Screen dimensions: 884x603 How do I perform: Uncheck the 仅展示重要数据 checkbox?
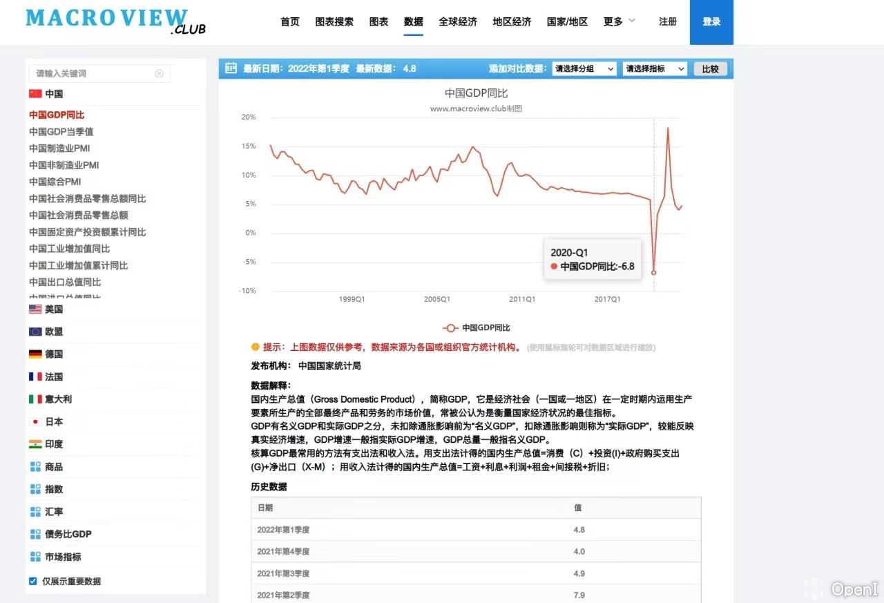point(33,581)
